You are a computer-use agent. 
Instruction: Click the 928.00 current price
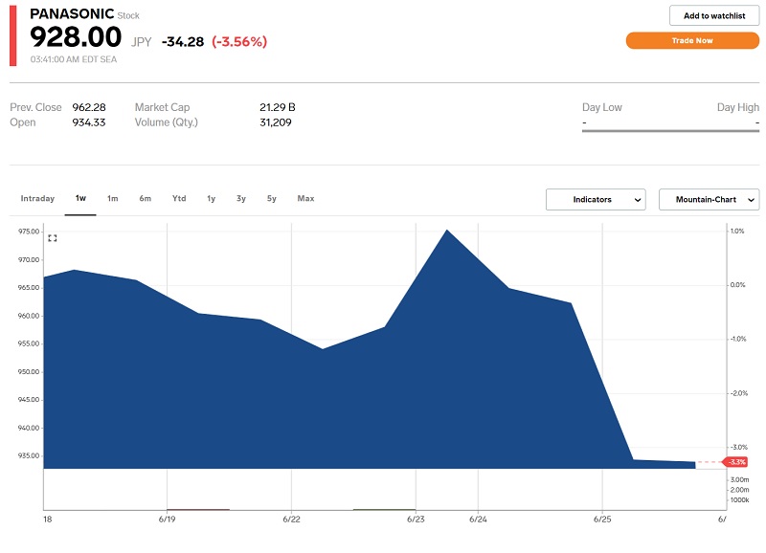pos(76,37)
